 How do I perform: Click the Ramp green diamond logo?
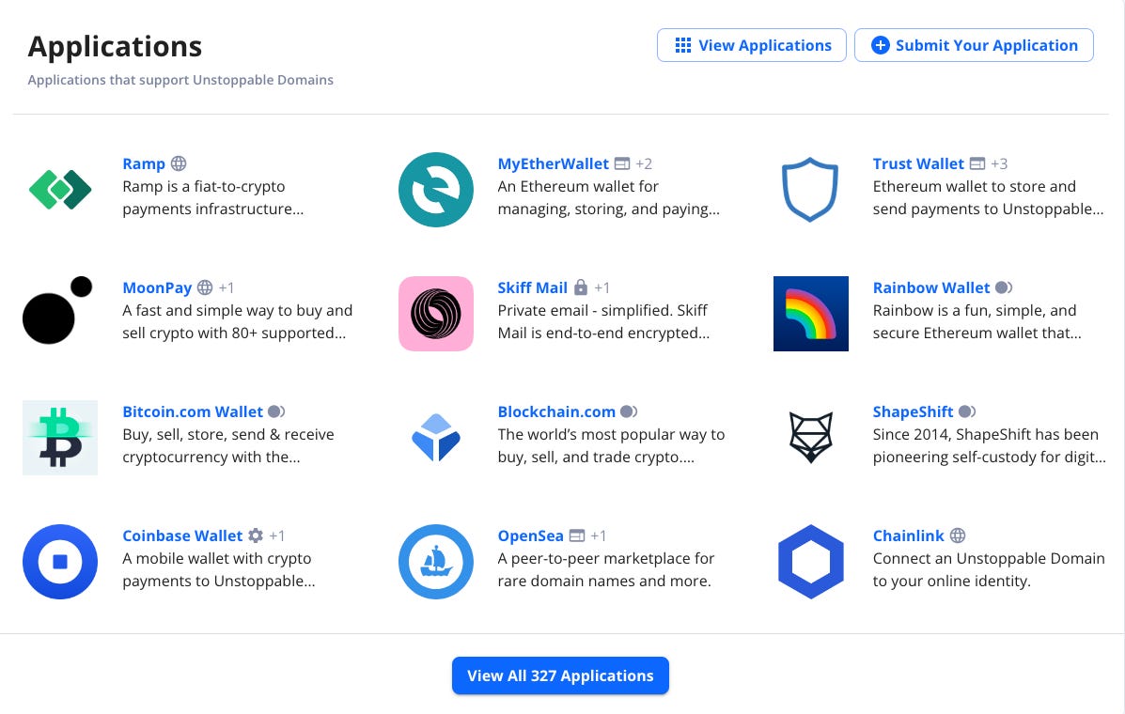[60, 190]
